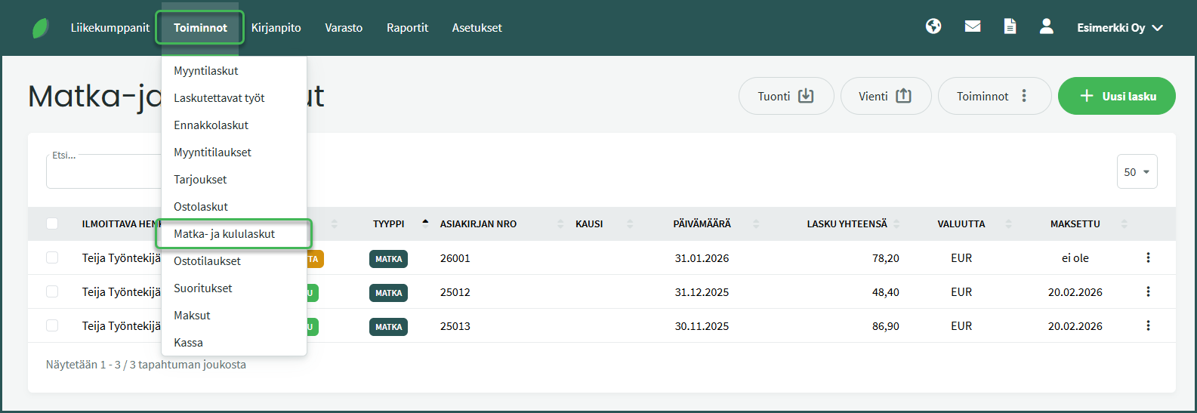
Task: Expand the Toiminnot actions button menu
Action: tap(994, 96)
